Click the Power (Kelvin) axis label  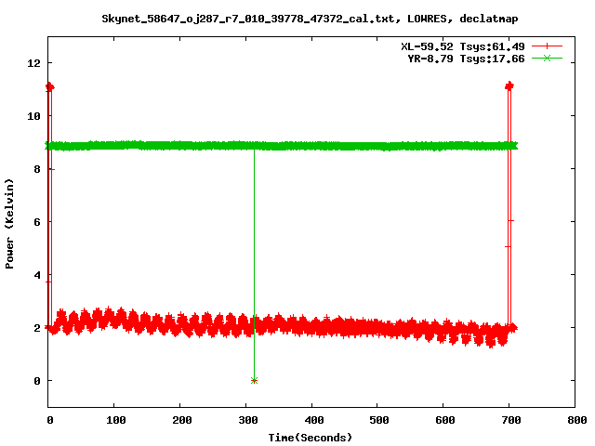9,224
